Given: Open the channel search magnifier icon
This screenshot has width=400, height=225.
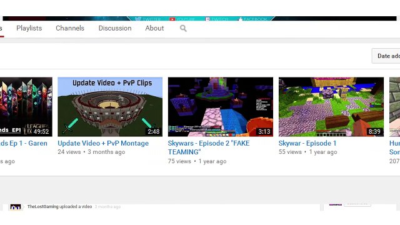Looking at the screenshot, I should pyautogui.click(x=183, y=28).
